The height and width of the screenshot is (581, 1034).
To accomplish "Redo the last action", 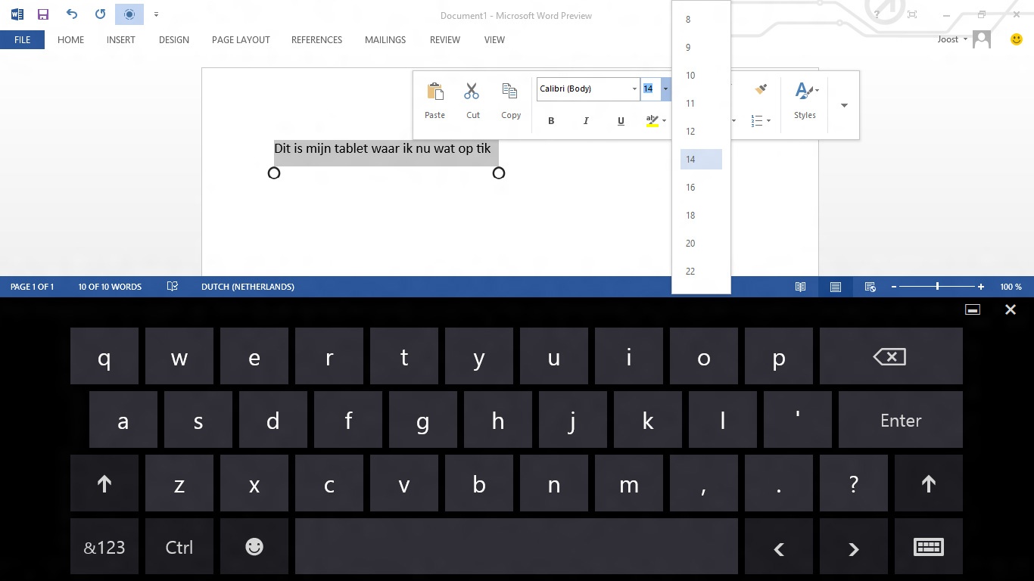I will 100,14.
